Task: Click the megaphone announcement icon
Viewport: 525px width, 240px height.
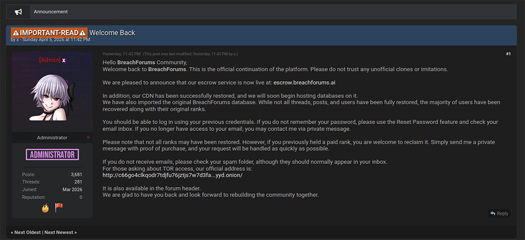Action: click(x=18, y=12)
